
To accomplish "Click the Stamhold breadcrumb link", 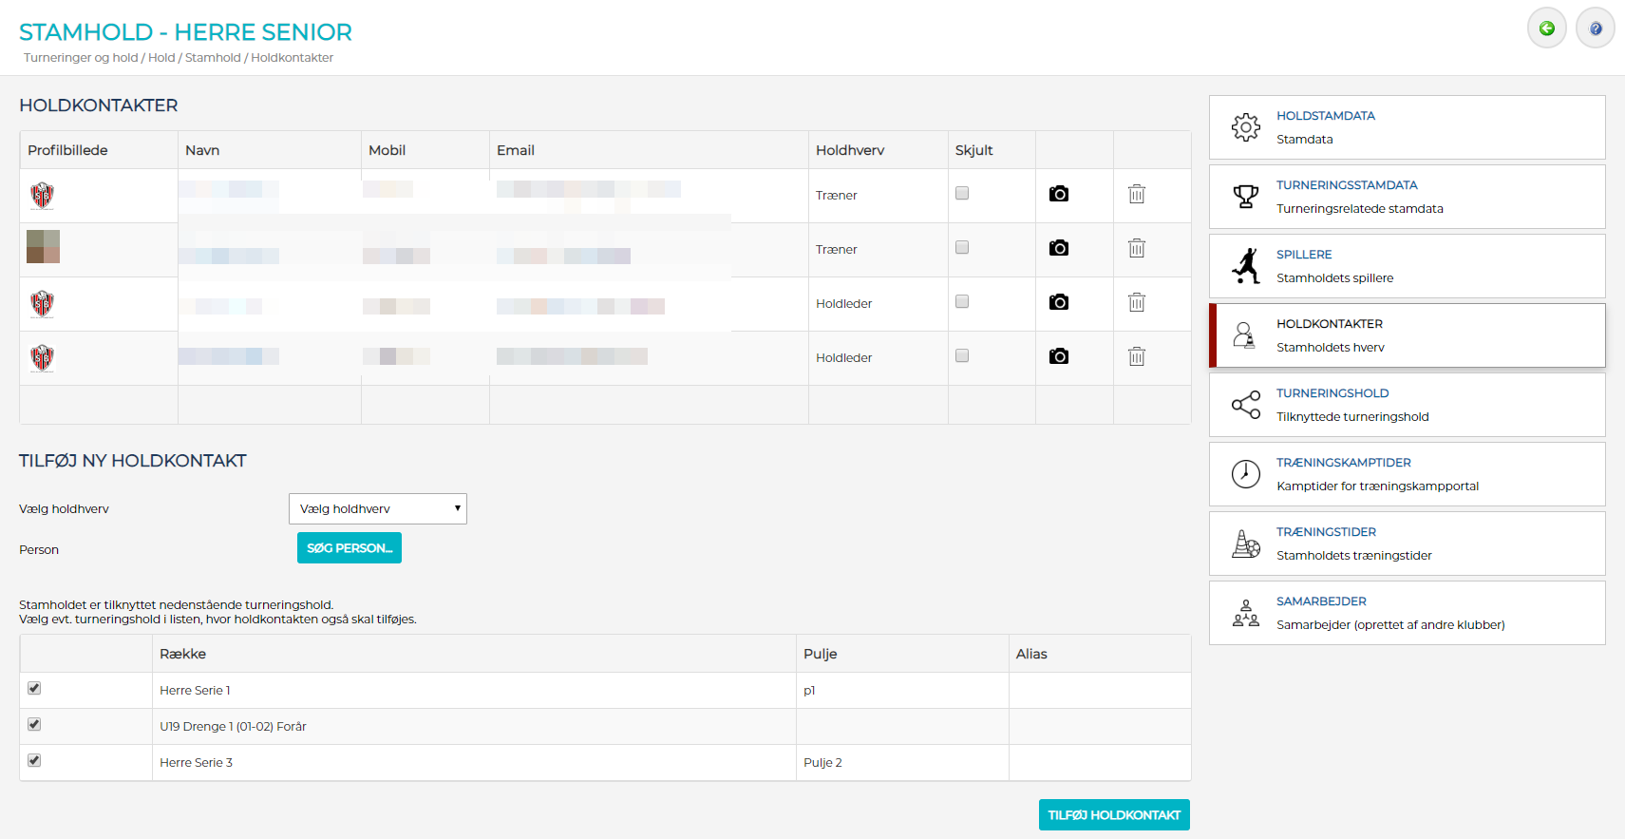I will coord(213,58).
